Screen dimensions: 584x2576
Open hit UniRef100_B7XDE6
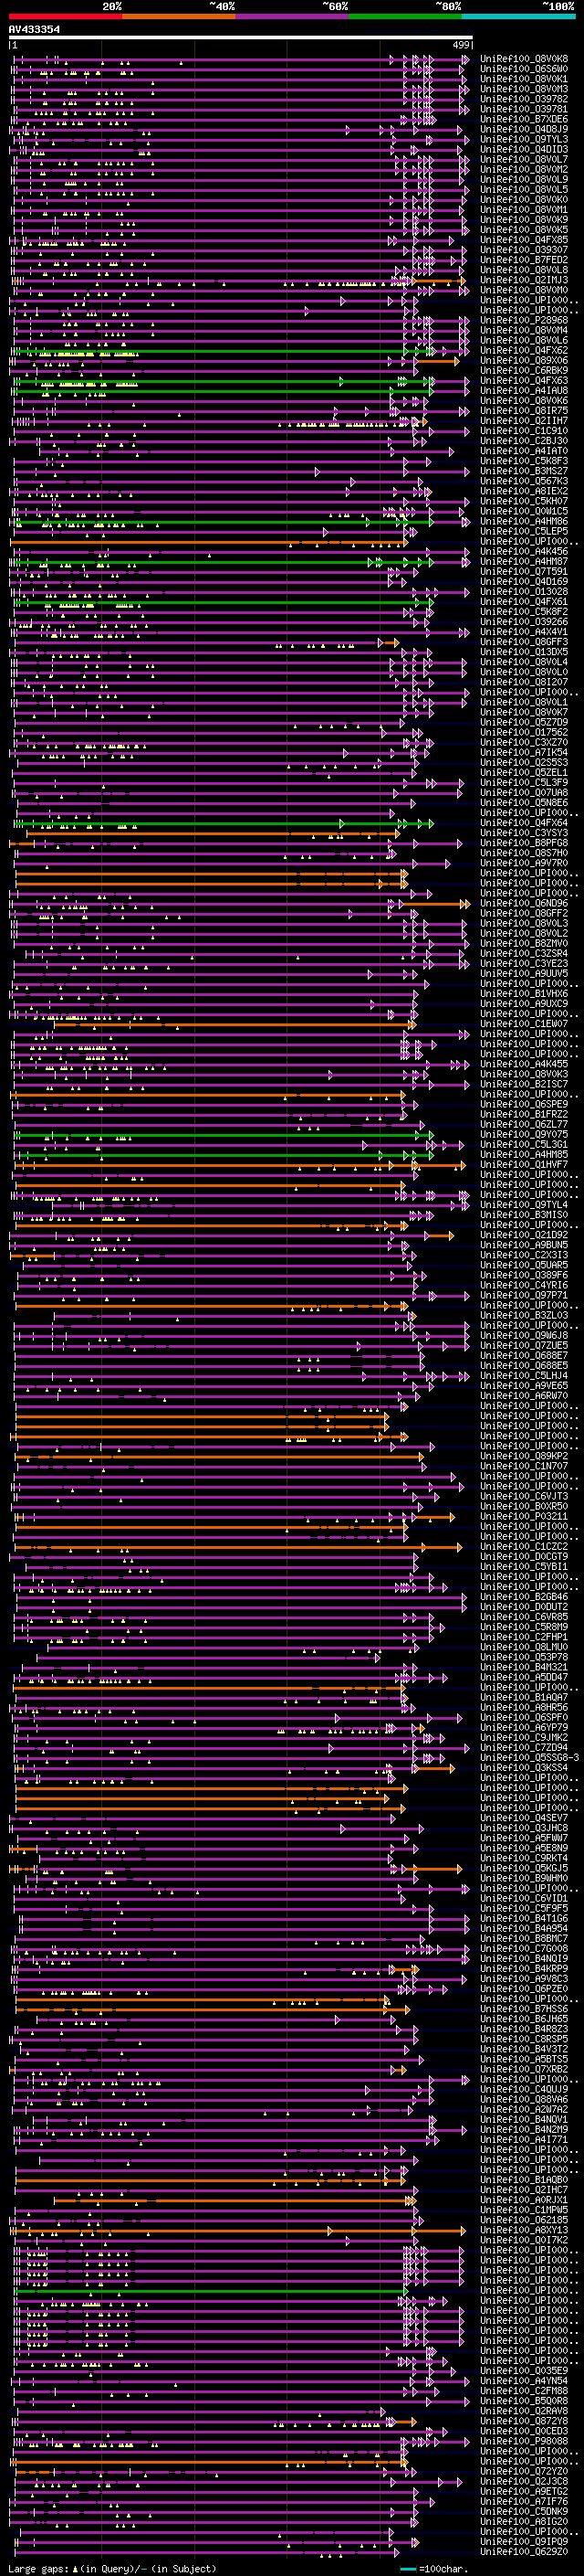pos(524,119)
